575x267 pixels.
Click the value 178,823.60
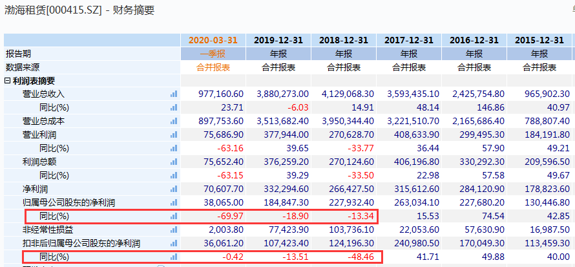547,189
